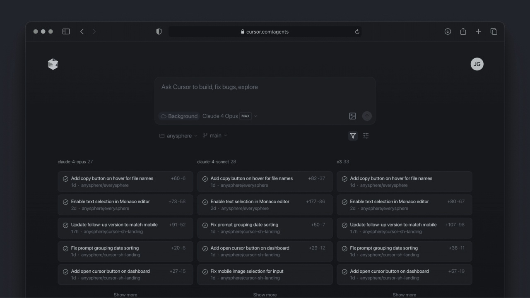This screenshot has width=530, height=298.
Task: Open the display settings sliders icon
Action: [366, 136]
